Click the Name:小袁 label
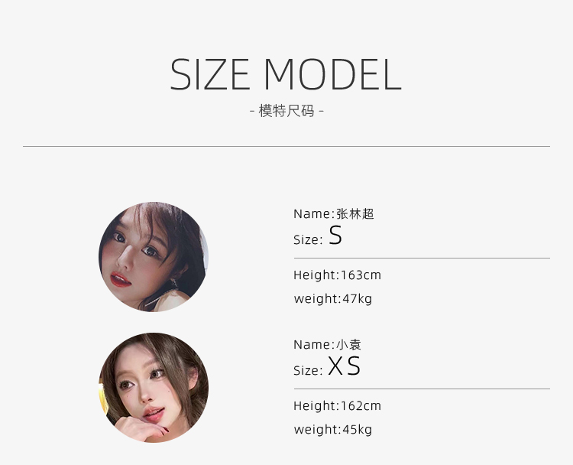573x465 pixels. click(x=328, y=344)
